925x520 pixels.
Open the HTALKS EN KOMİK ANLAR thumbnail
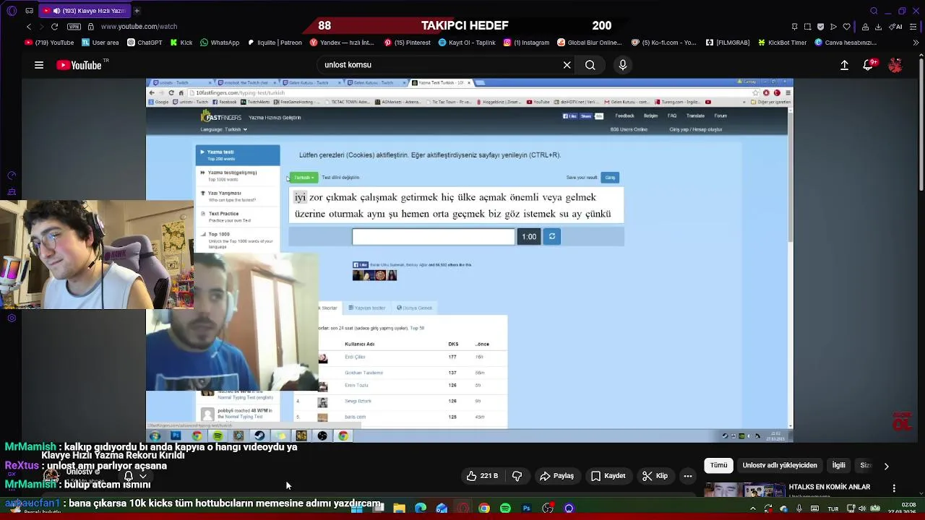pos(744,490)
